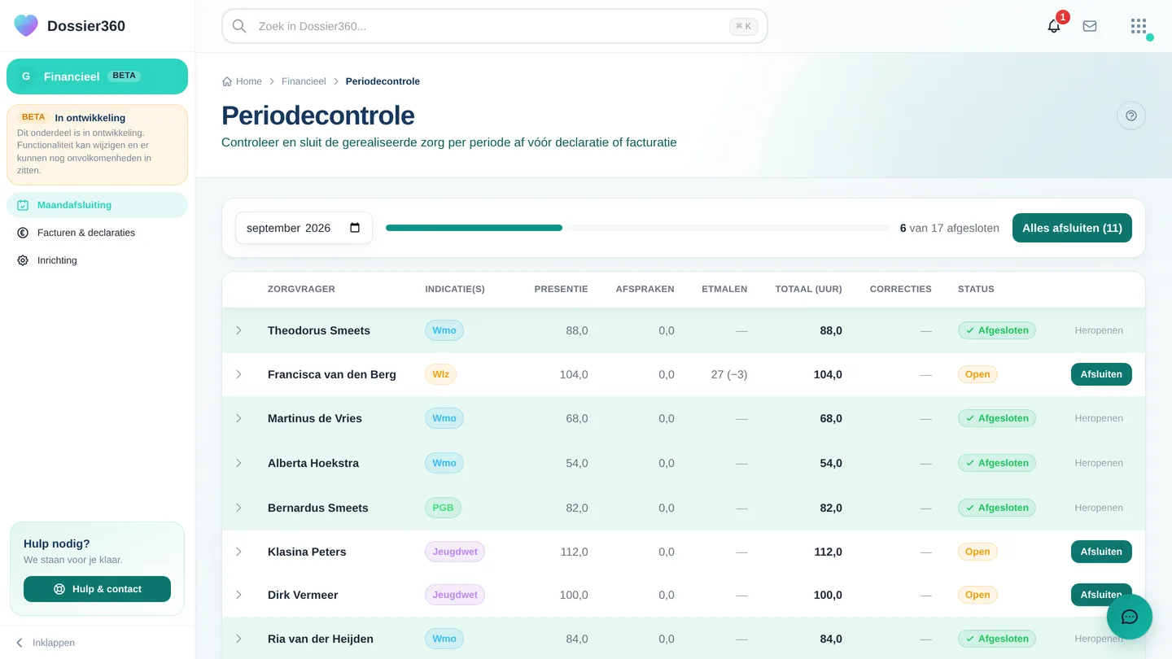The height and width of the screenshot is (659, 1172).
Task: Click the Hulp & contact button
Action: tap(97, 589)
